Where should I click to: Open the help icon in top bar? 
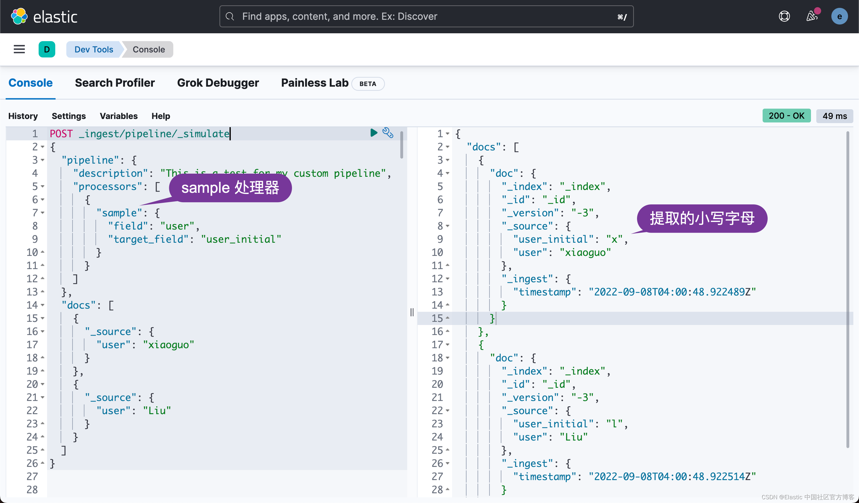pos(784,16)
